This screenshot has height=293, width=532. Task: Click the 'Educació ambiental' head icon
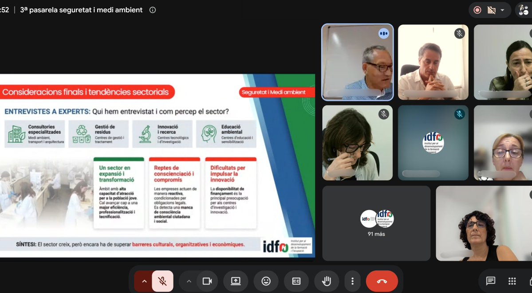tap(209, 134)
